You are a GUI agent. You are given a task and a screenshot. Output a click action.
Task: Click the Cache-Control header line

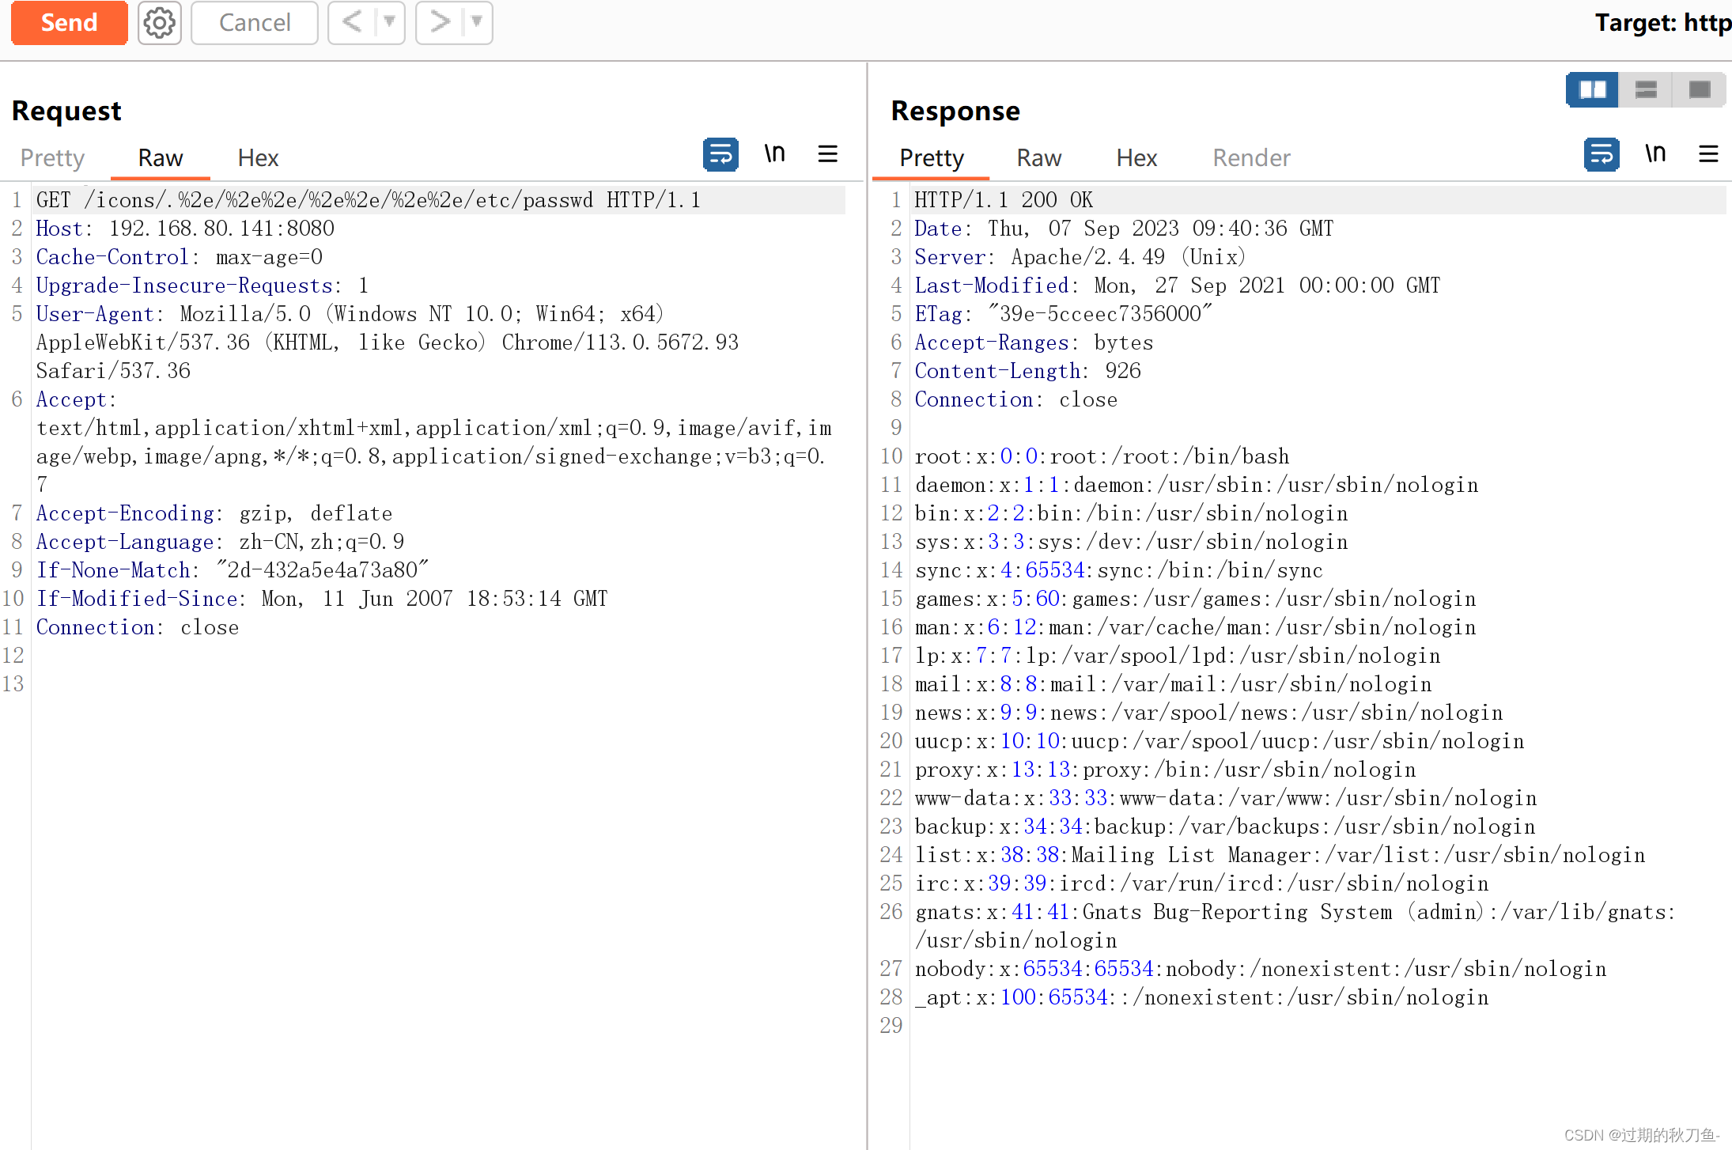pyautogui.click(x=180, y=257)
